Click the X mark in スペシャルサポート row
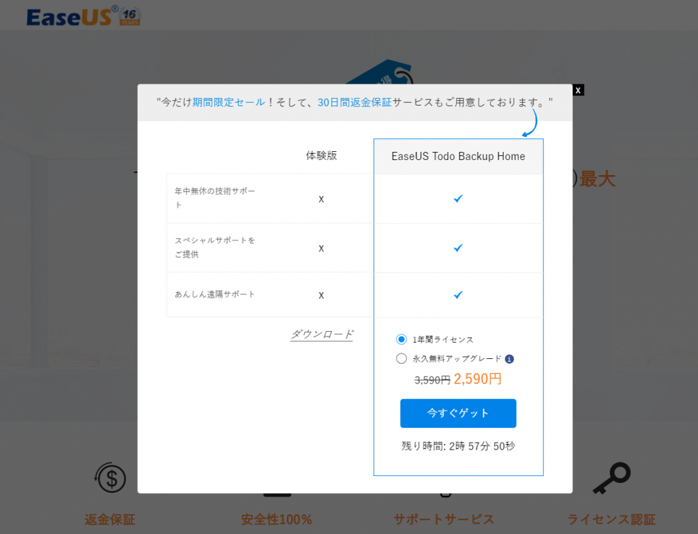The image size is (698, 534). (322, 249)
